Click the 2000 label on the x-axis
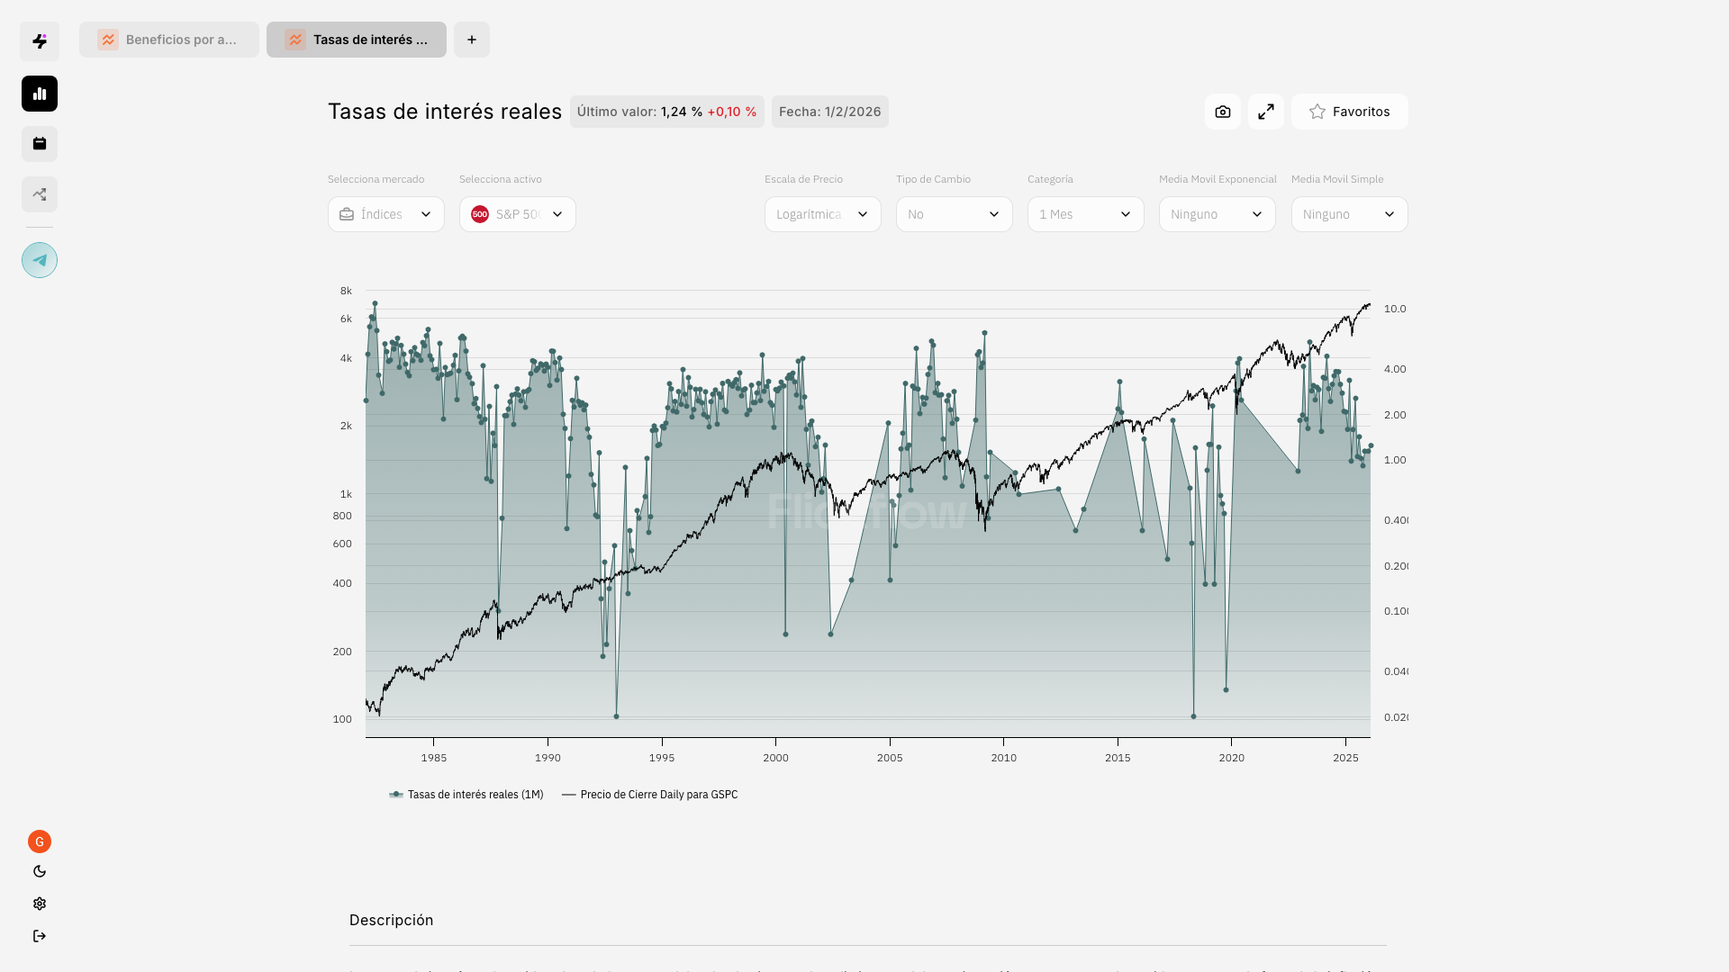1729x972 pixels. (775, 758)
